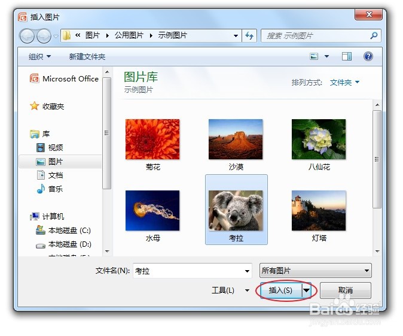This screenshot has width=403, height=336.
Task: Click the 取消 cancel button
Action: (x=346, y=290)
